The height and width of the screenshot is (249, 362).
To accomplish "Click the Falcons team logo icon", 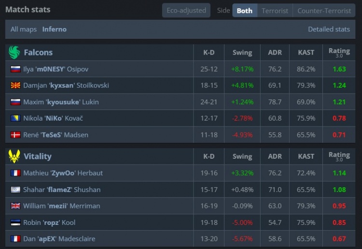I will 14,52.
